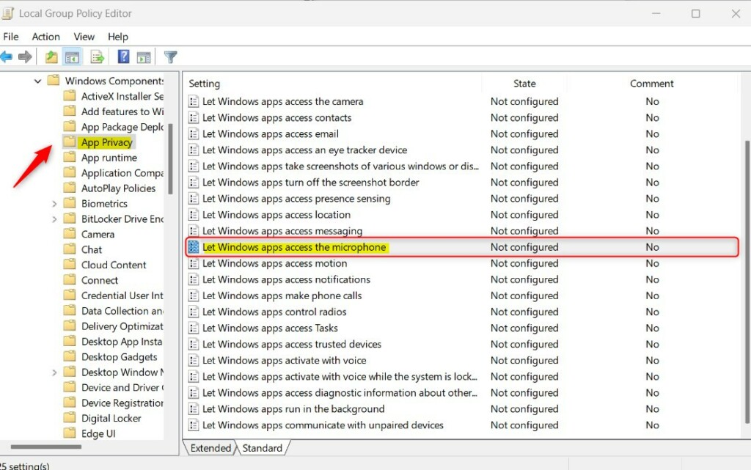
Task: Select App runtime in the tree
Action: (x=109, y=158)
